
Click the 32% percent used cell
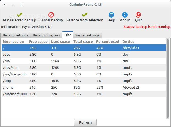pyautogui.click(x=100, y=88)
